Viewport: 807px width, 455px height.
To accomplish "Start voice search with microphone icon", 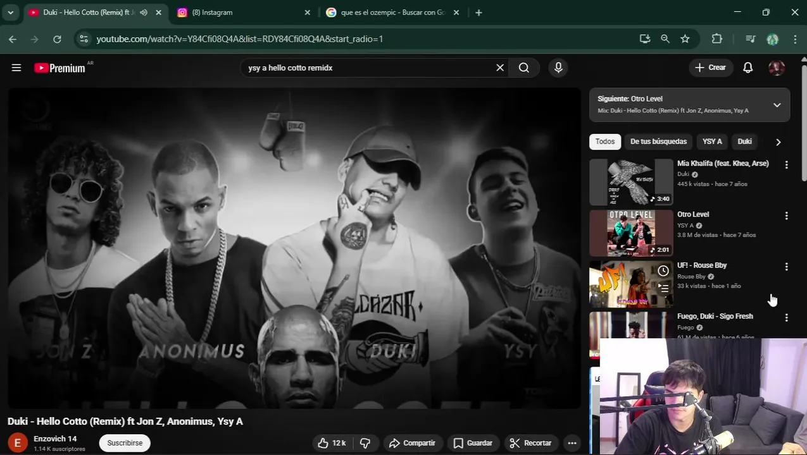I will (558, 68).
